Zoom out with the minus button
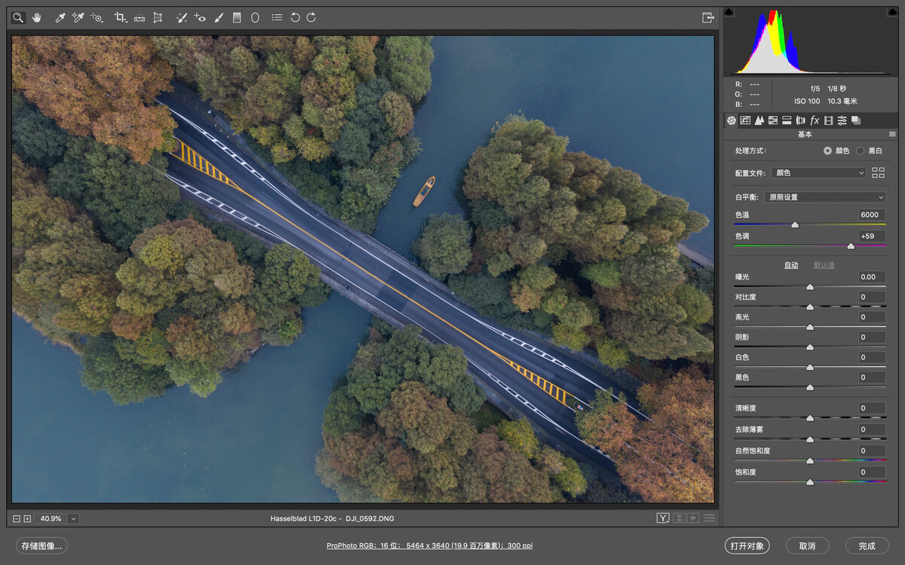905x565 pixels. (17, 518)
